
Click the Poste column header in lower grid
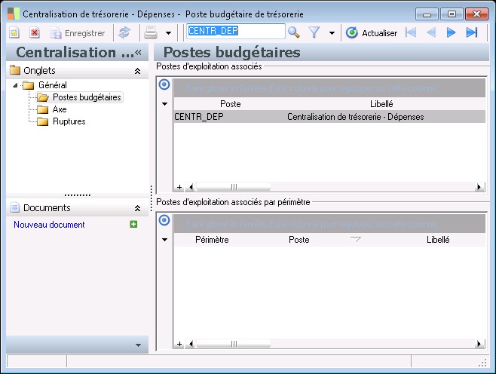coord(299,240)
